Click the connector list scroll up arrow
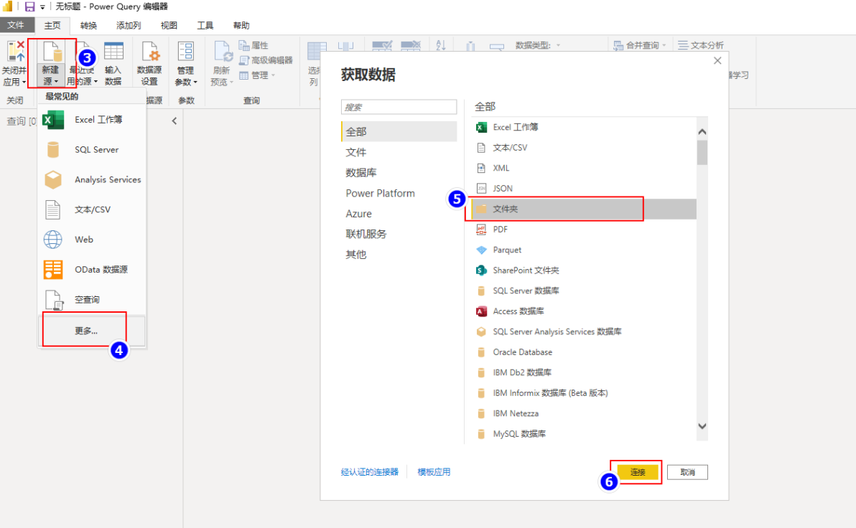Screen dimensions: 856x528 702,132
